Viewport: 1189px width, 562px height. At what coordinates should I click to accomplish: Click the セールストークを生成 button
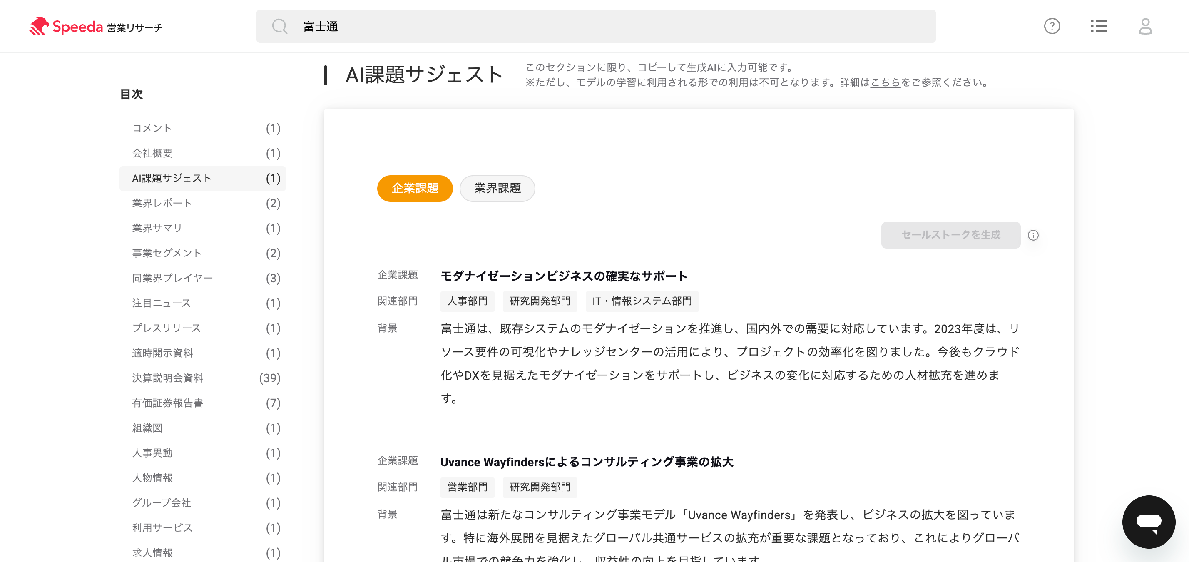coord(950,235)
